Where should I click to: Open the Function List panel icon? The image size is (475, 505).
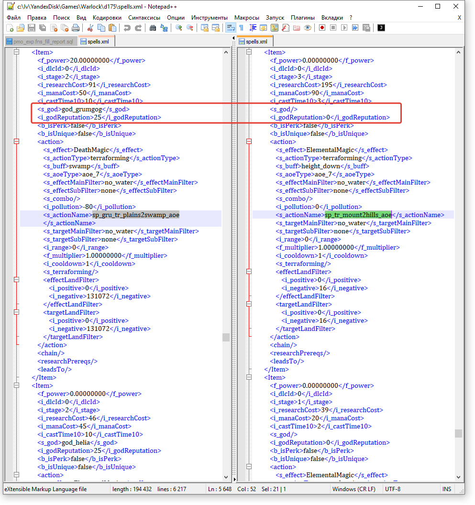click(286, 28)
